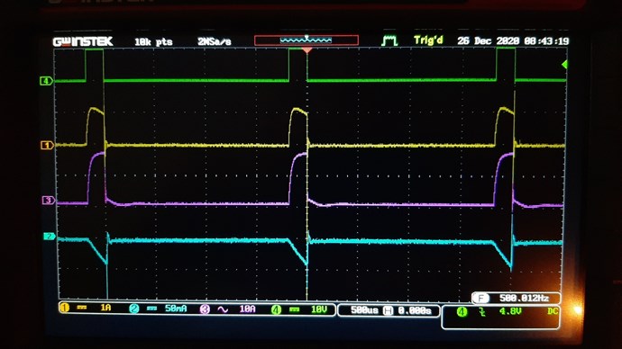Click the frequency counter F icon
This screenshot has height=349, width=622.
tap(481, 298)
